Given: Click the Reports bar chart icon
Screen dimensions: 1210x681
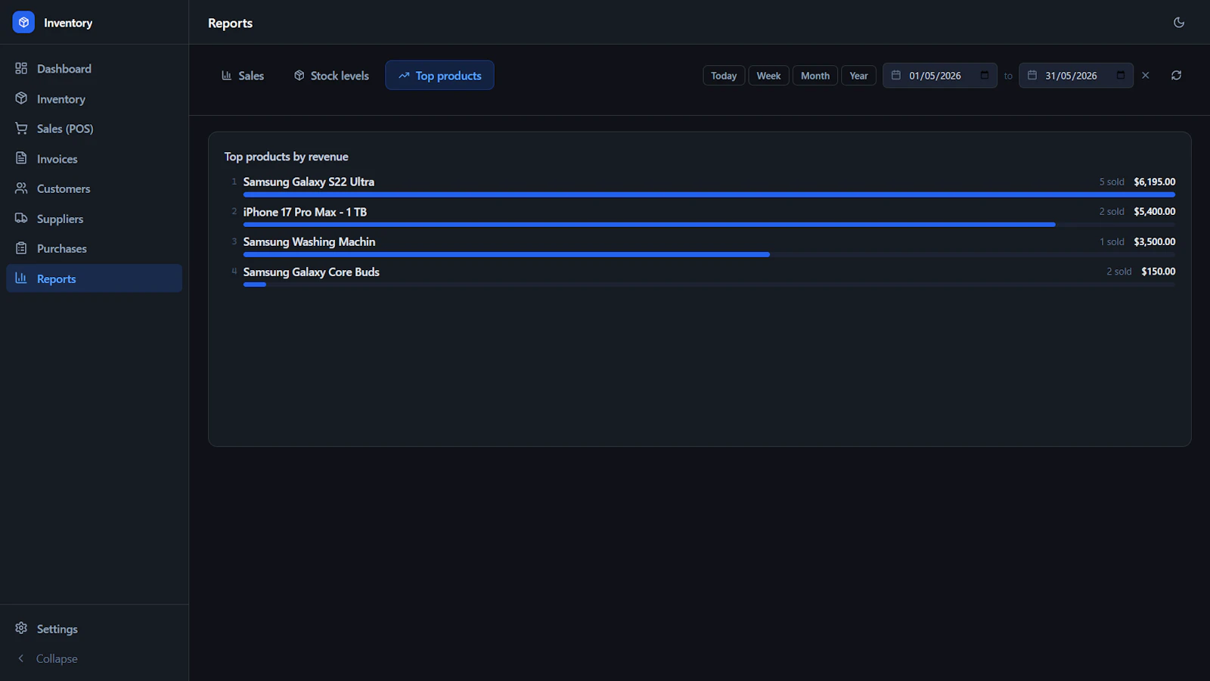Looking at the screenshot, I should click(21, 278).
